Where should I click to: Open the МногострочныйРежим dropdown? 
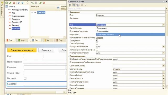point(164,53)
